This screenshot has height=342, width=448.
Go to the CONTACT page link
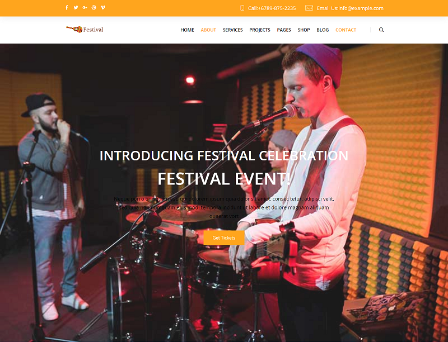coord(346,30)
